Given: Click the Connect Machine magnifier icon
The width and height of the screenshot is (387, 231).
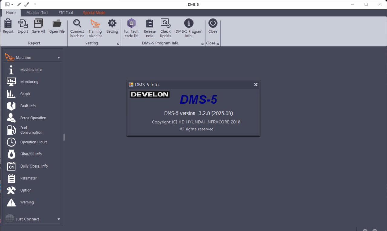Looking at the screenshot, I should click(x=77, y=24).
